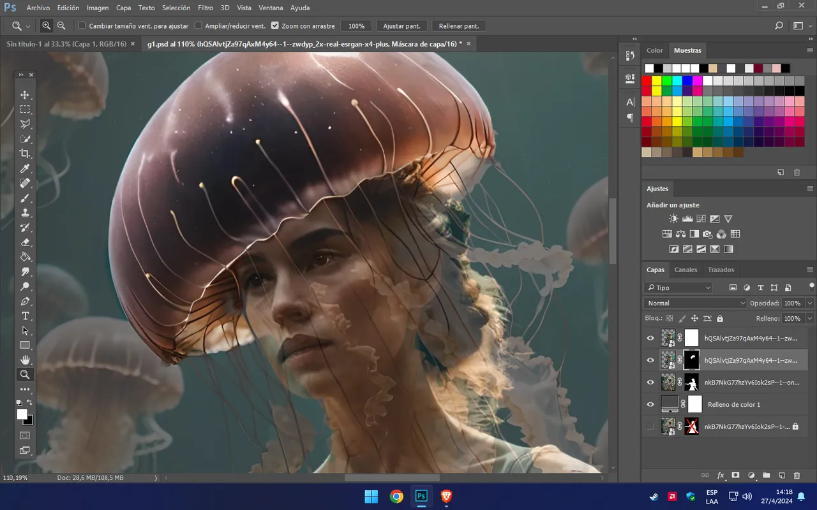Hide the top hQSAlvtjZa97 layer eye
Screen dimensions: 817x510
[650, 338]
